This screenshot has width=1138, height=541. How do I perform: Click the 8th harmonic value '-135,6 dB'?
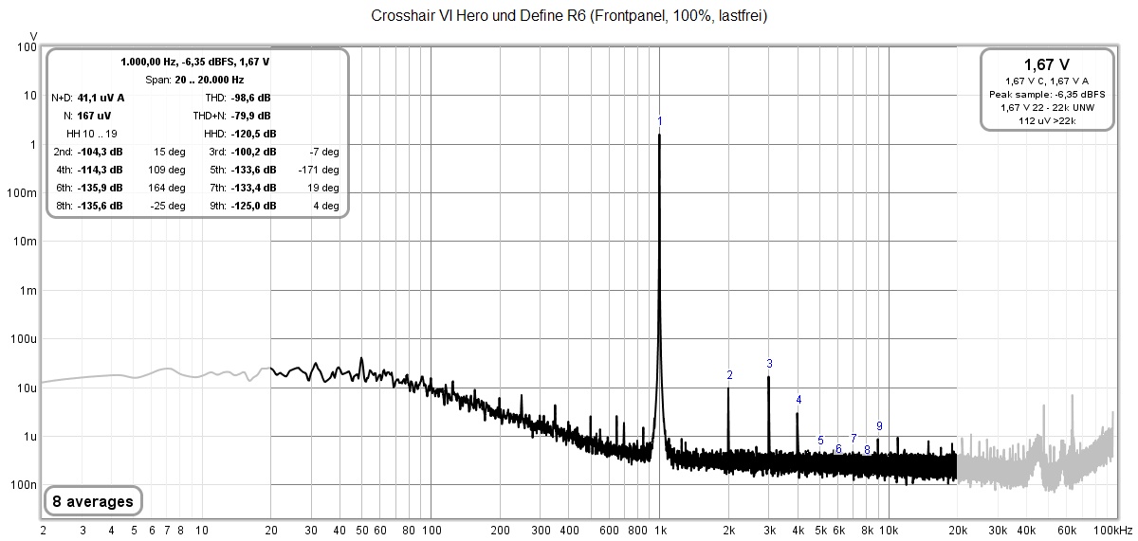(100, 206)
